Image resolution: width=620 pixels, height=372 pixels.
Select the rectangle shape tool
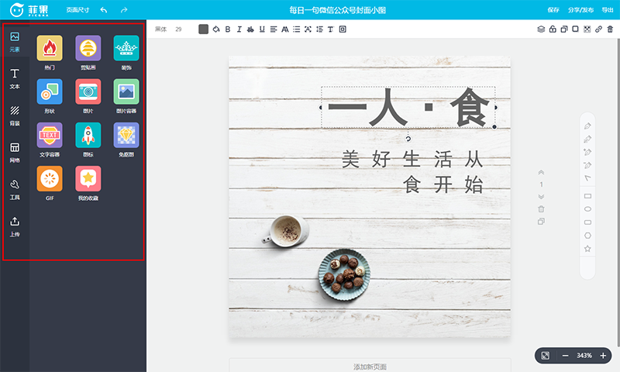coord(587,196)
